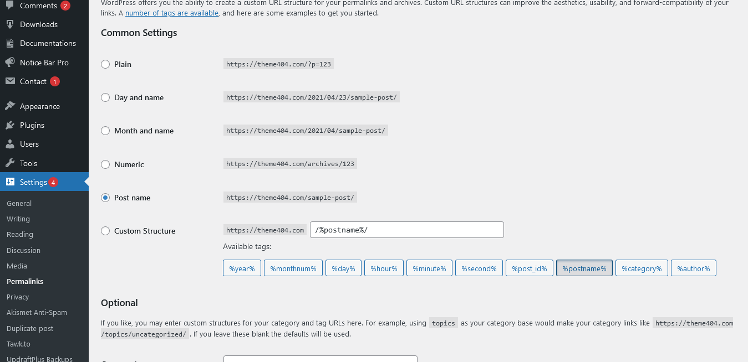748x362 pixels.
Task: Open the Plugins menu
Action: tap(44, 125)
